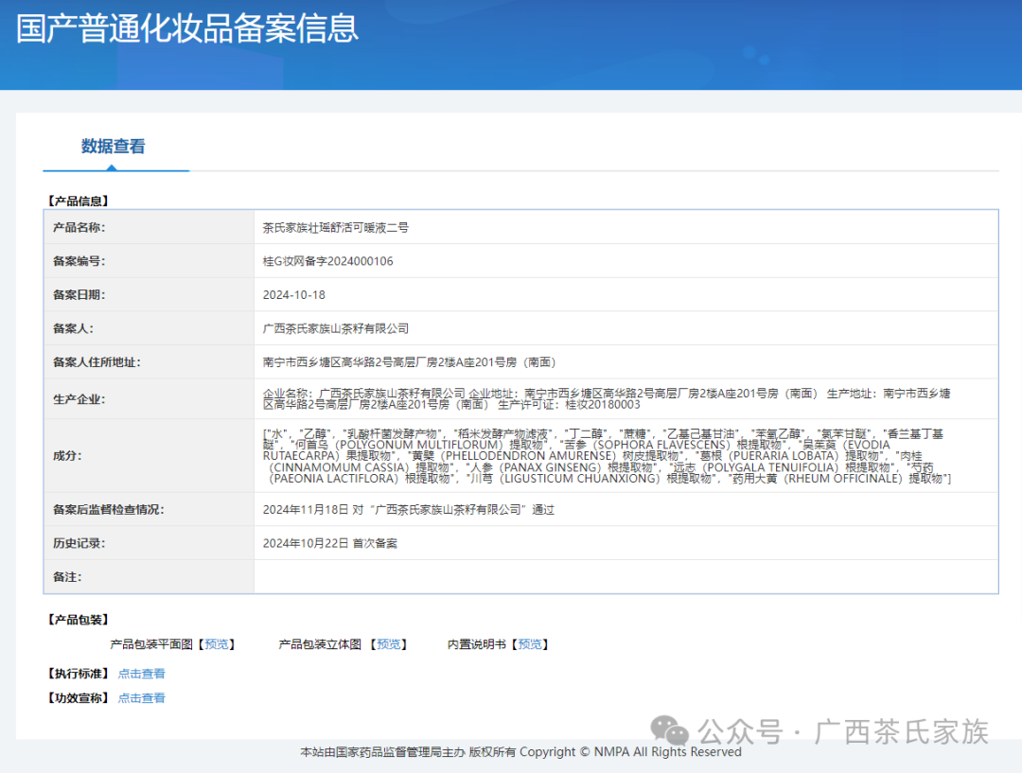The image size is (1022, 773).
Task: Click the 备案人住所地址 address value
Action: pos(409,362)
